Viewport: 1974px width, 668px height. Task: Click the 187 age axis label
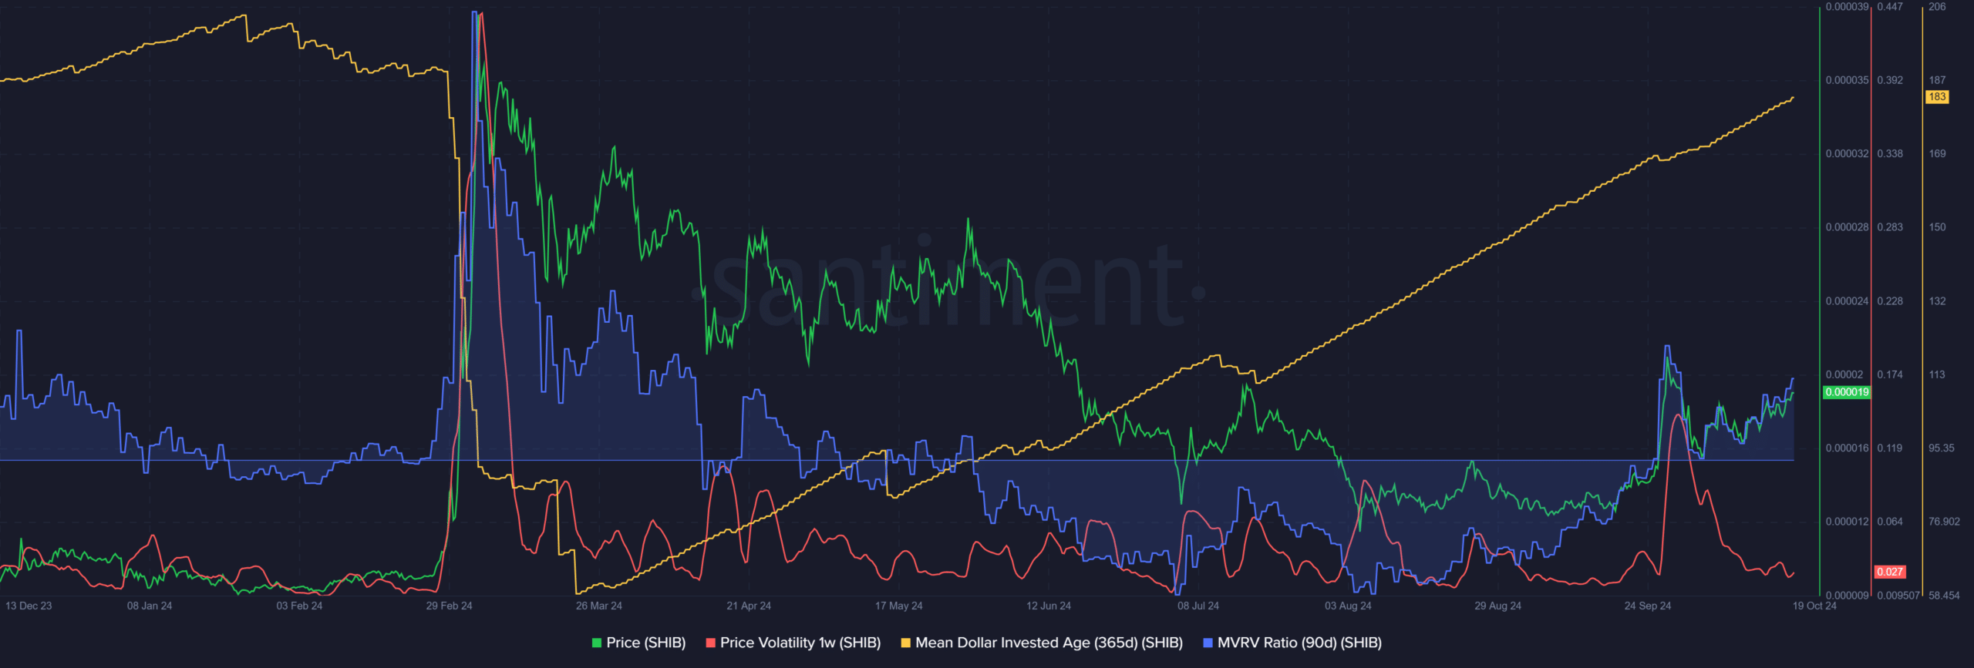coord(1937,80)
